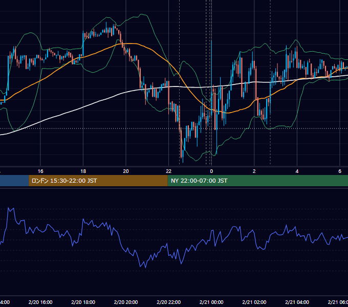Click the 2/20 18:00 date label

click(83, 302)
